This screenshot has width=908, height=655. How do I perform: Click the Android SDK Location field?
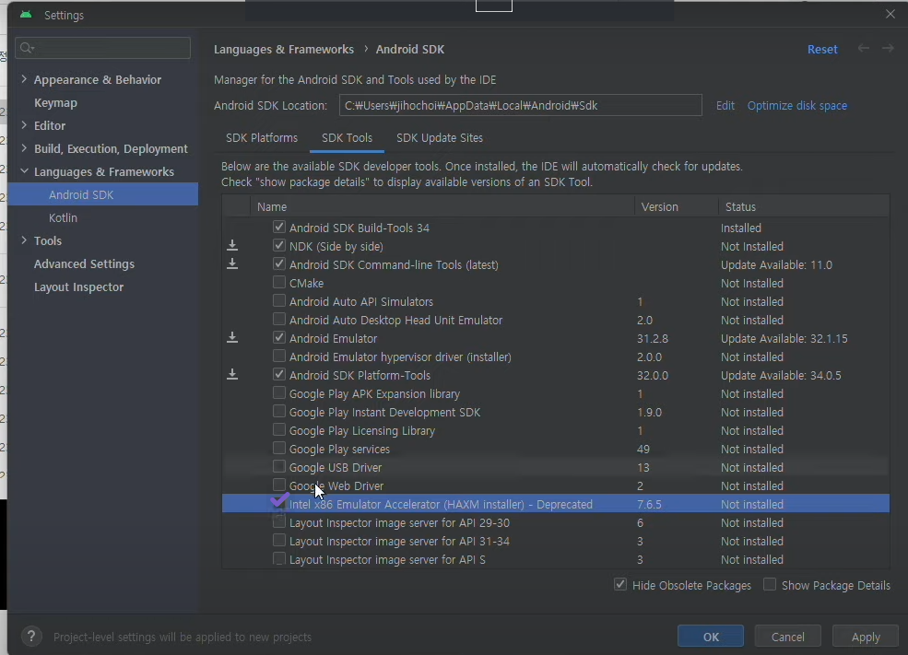coord(521,105)
